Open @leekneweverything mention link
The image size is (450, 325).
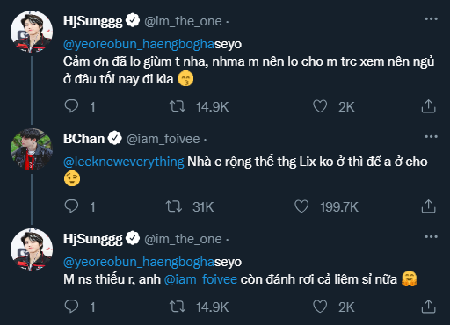point(124,162)
